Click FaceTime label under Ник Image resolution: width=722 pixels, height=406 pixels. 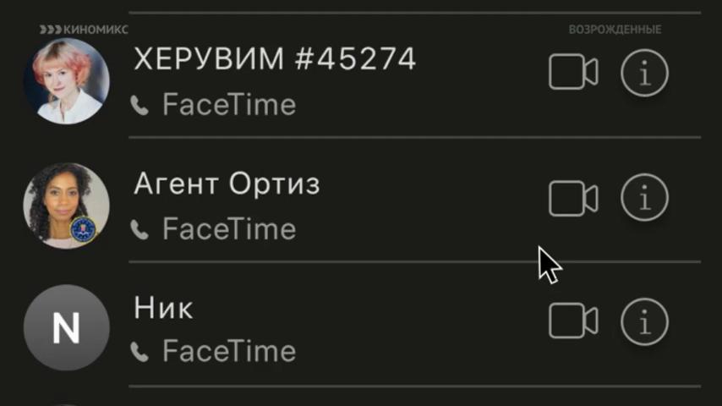[228, 352]
